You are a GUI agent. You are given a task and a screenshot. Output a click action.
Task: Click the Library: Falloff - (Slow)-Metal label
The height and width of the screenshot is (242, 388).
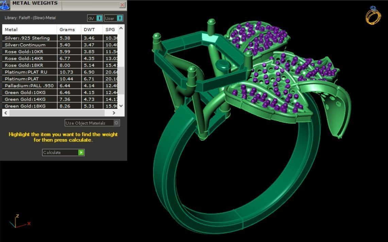pos(30,18)
